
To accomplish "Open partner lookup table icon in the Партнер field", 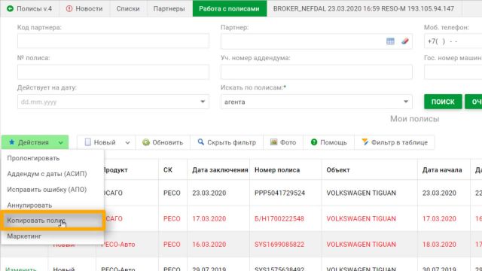I will 390,41.
